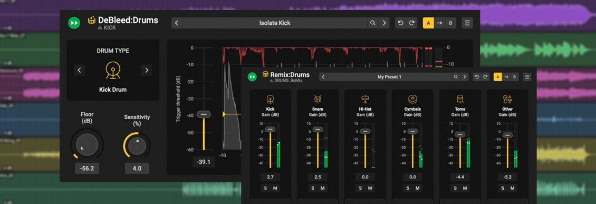Open the DeBleed:Drums hamburger menu
This screenshot has width=596, height=204.
pyautogui.click(x=467, y=23)
